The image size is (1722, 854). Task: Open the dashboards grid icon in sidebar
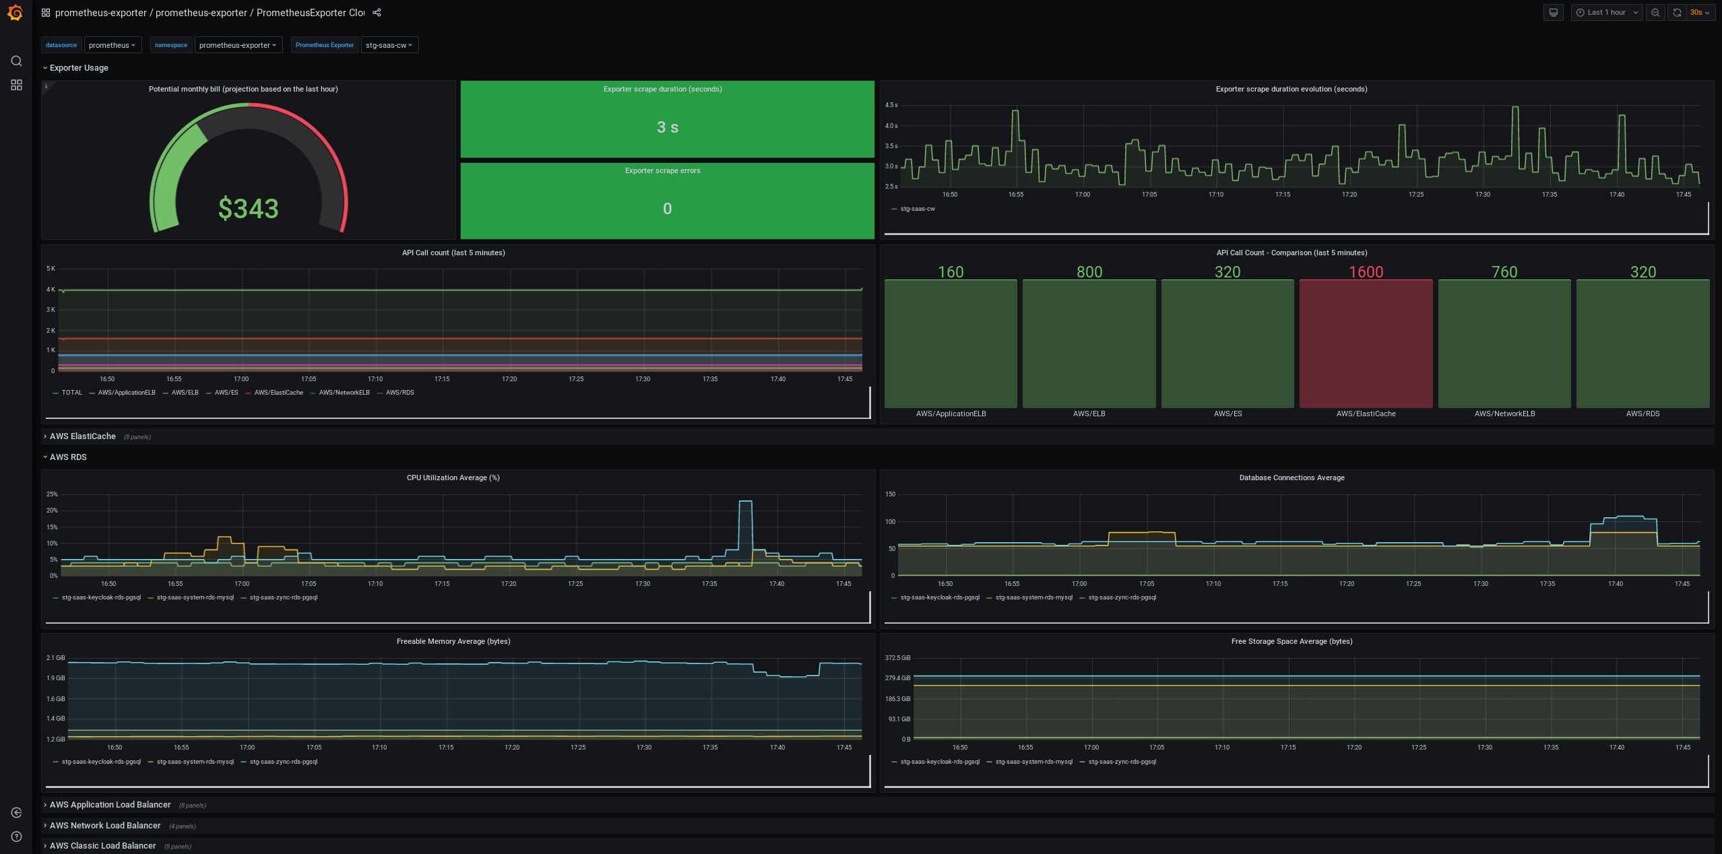16,85
